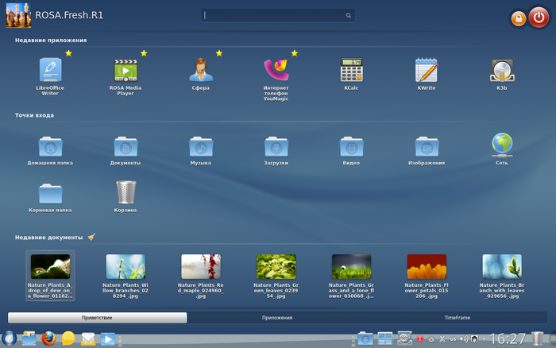This screenshot has height=348, width=556.
Task: Open Nature_Plants_Flower_petals image
Action: (427, 266)
